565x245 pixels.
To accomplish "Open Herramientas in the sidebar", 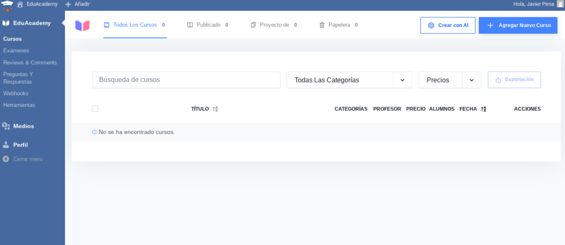I will [19, 105].
